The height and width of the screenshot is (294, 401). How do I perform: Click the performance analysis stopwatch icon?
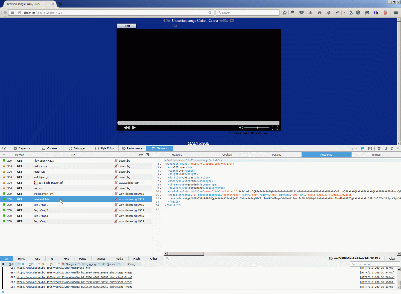(x=331, y=258)
